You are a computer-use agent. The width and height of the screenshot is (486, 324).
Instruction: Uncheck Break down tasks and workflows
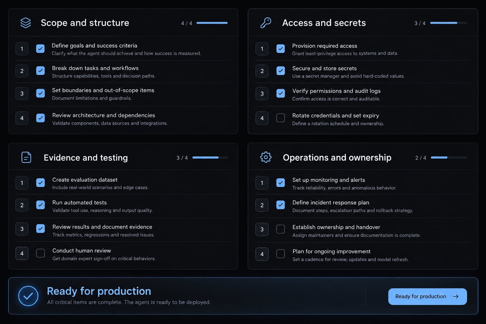40,71
